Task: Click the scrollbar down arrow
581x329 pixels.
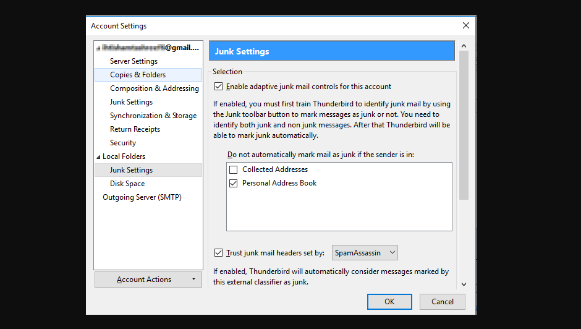Action: 464,284
